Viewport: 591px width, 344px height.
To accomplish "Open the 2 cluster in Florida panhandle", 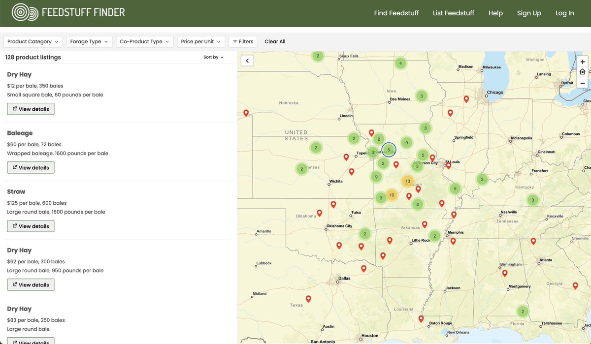I will point(523,312).
